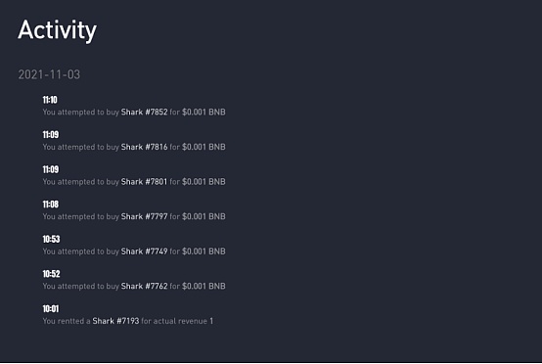
Task: Click the 10:52 timestamp entry
Action: pos(51,274)
